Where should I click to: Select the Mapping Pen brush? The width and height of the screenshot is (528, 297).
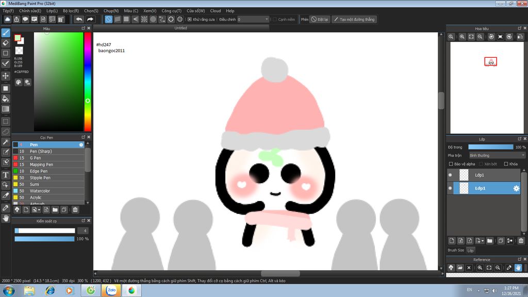[48, 164]
